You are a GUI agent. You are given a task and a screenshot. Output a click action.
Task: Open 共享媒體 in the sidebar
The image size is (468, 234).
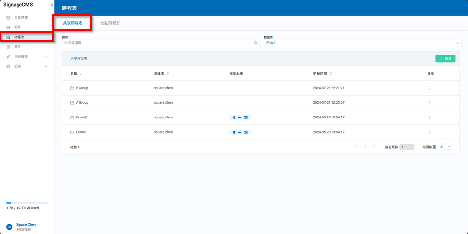[21, 18]
